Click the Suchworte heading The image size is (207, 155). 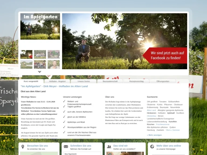coord(152,97)
